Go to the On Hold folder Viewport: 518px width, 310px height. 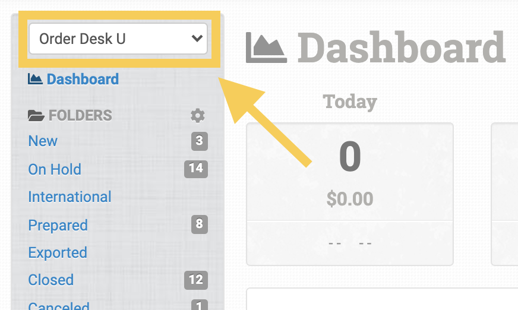click(55, 169)
